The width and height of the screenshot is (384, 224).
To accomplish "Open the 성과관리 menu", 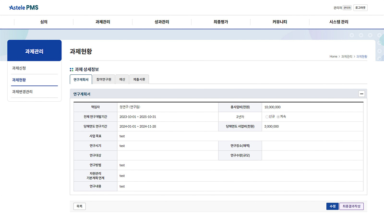I will coord(162,22).
